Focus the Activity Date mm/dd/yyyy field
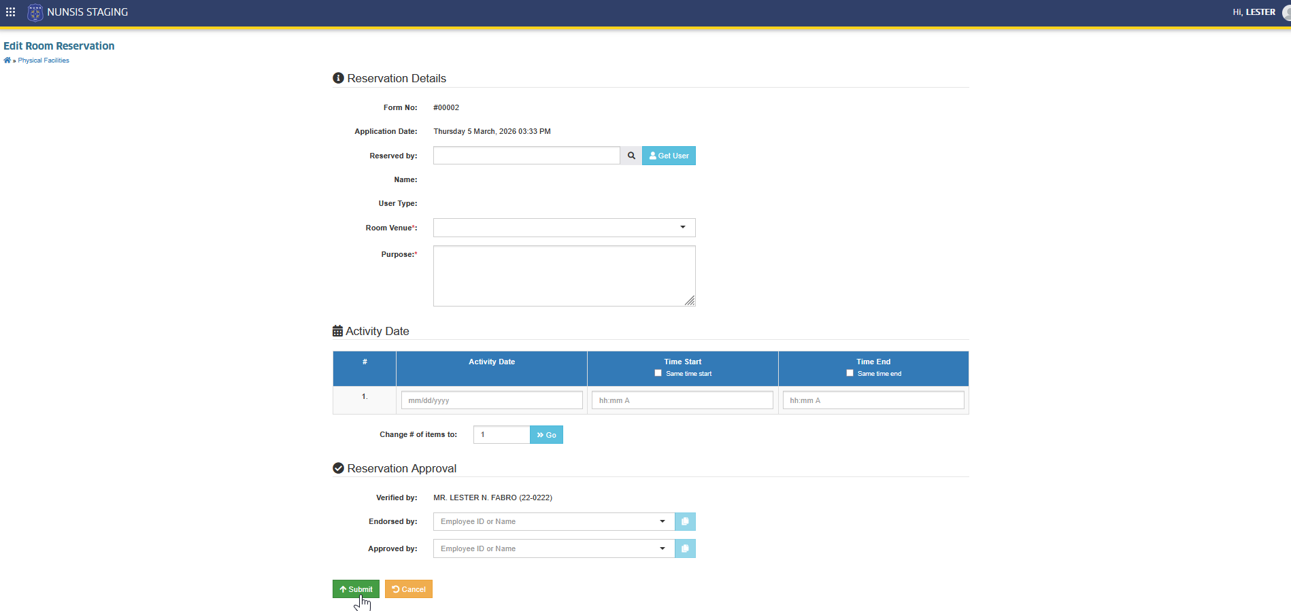Screen dimensions: 1291x611 tap(492, 400)
